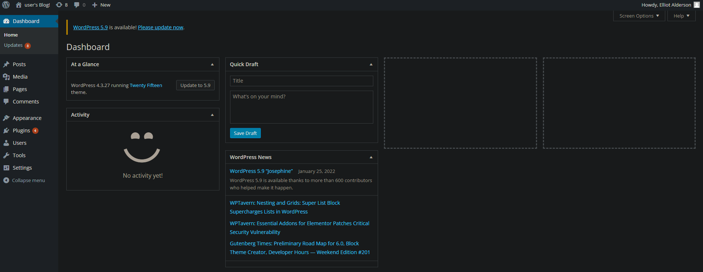Collapse the At a Glance panel
Screen dimensions: 703x272
(212, 64)
